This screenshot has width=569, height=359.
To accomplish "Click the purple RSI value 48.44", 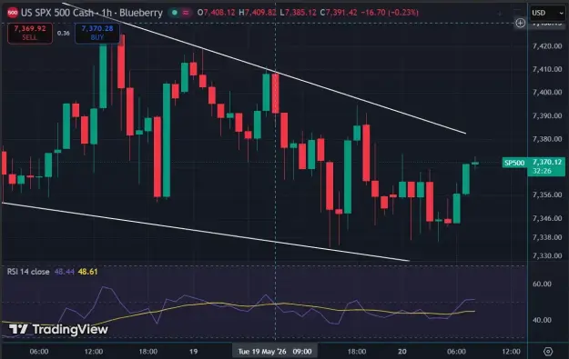I will coord(65,272).
